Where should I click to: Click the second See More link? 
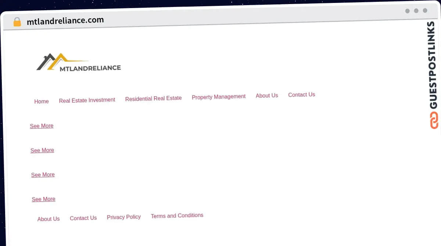(x=42, y=150)
